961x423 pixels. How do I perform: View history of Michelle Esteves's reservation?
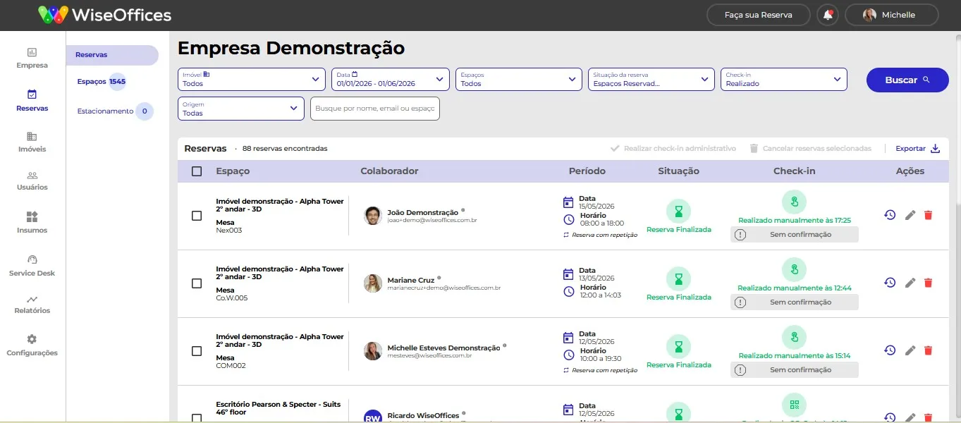890,350
